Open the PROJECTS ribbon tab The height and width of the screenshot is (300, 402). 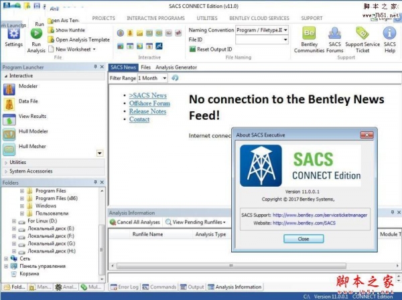(104, 18)
